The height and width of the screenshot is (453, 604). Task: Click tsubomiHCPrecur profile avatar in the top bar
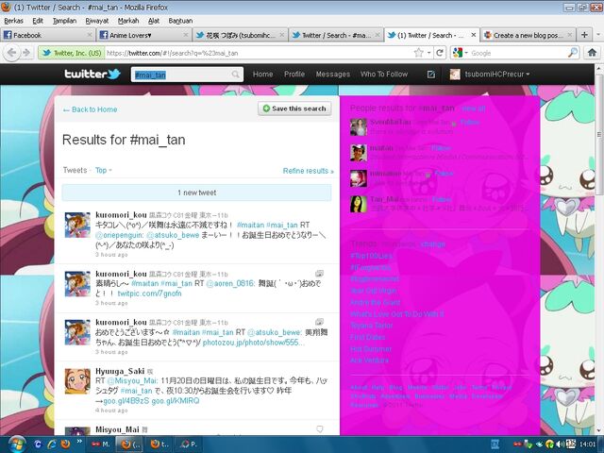[x=455, y=75]
